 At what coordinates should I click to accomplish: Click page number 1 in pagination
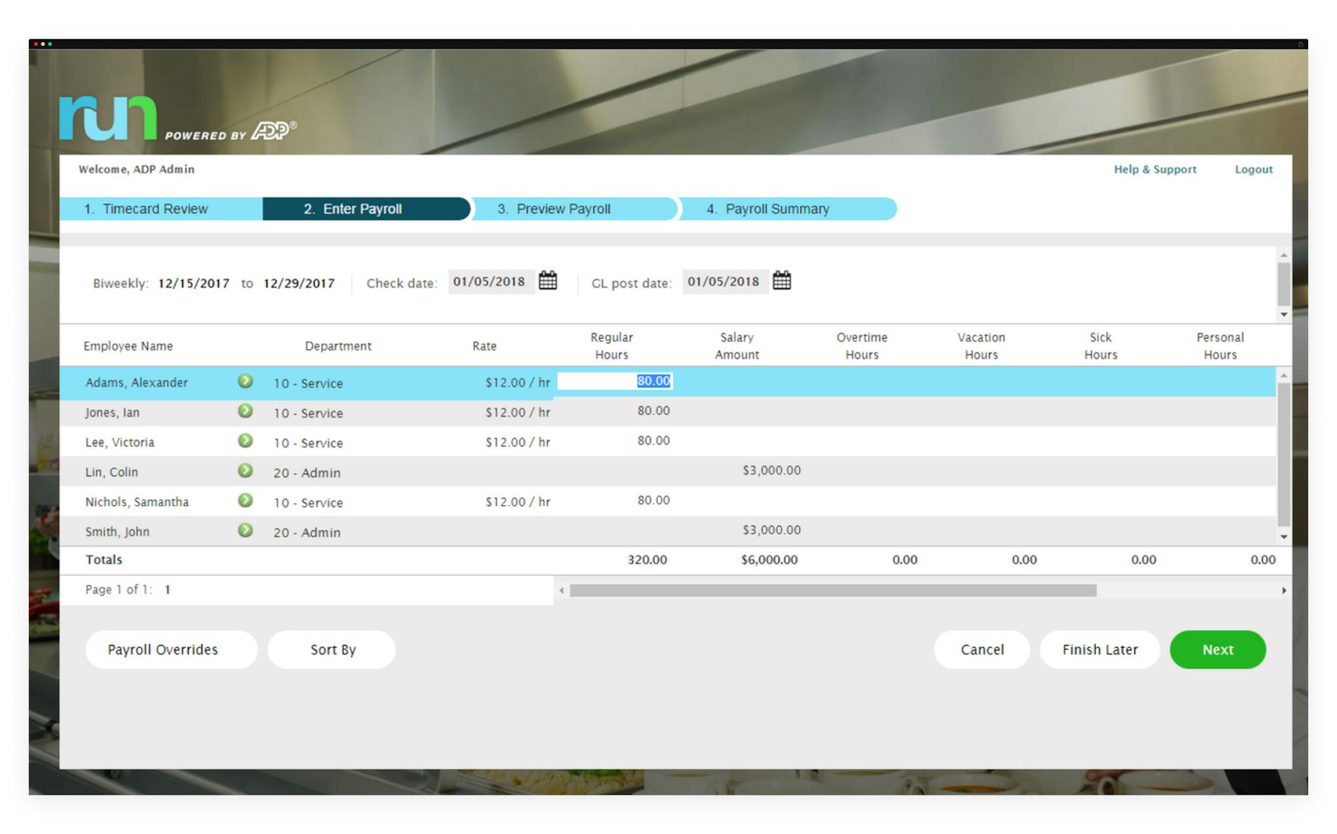(167, 590)
